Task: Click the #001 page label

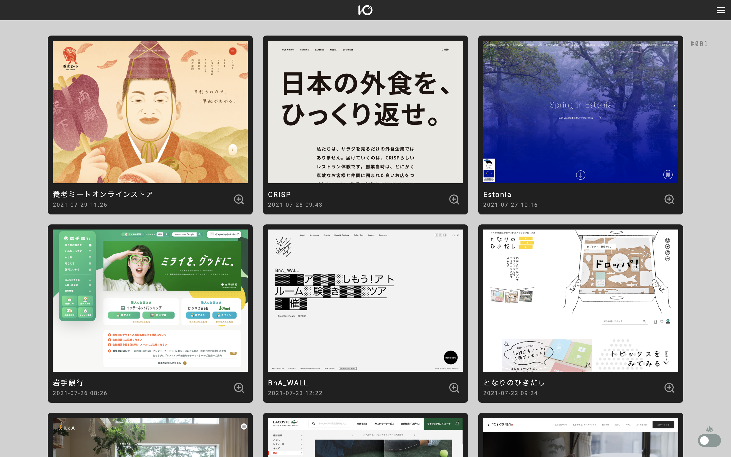Action: click(x=699, y=44)
